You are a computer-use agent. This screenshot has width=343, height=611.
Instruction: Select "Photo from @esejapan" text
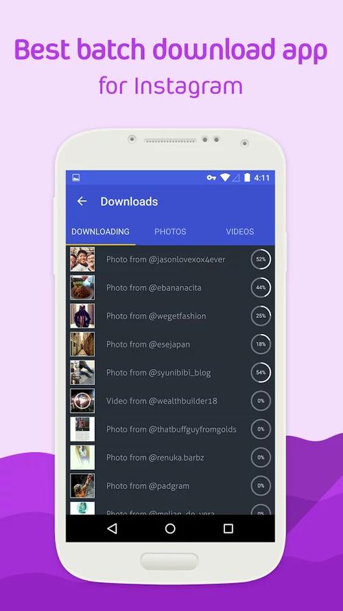tap(148, 344)
